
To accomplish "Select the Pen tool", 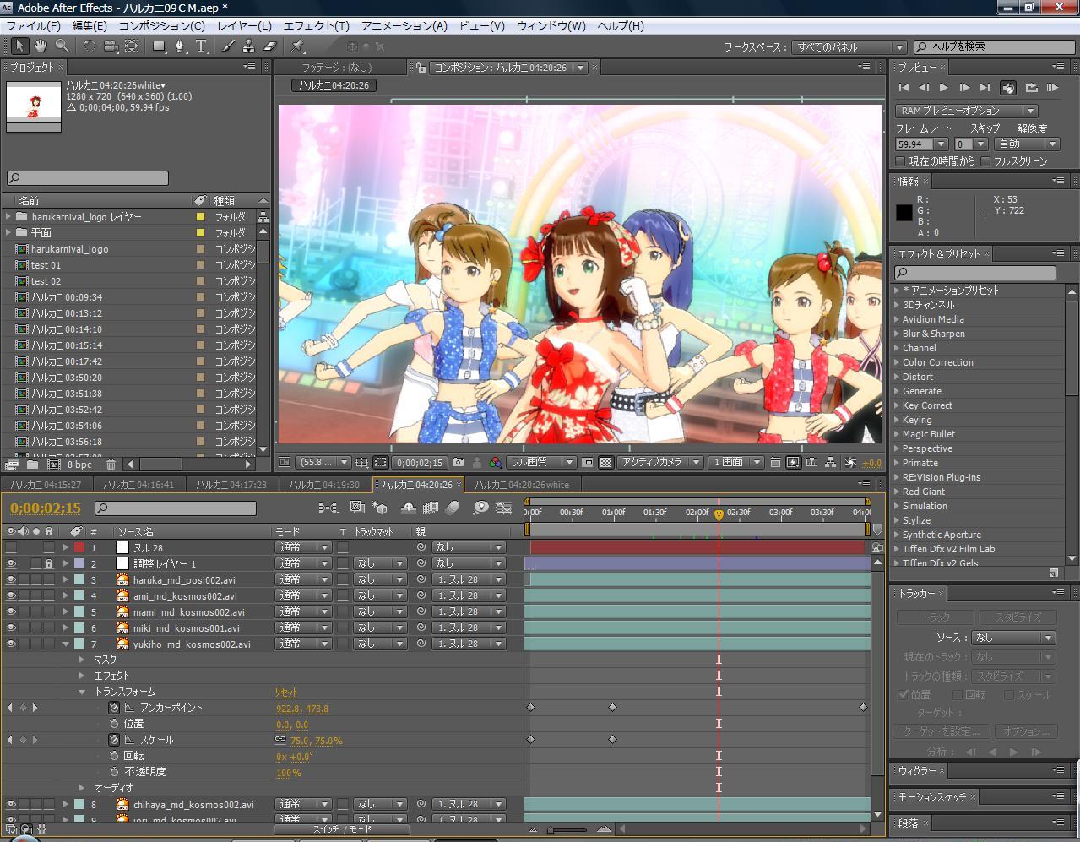I will click(x=180, y=46).
